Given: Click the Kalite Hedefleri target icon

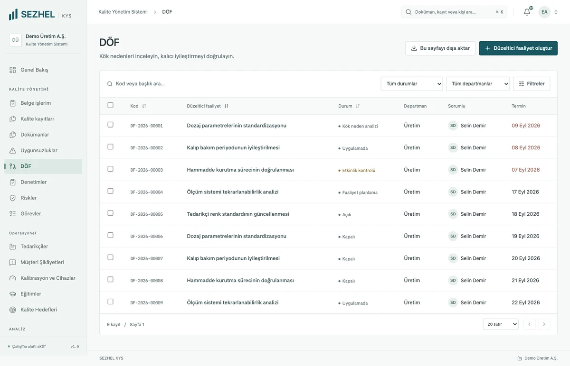Looking at the screenshot, I should (13, 310).
